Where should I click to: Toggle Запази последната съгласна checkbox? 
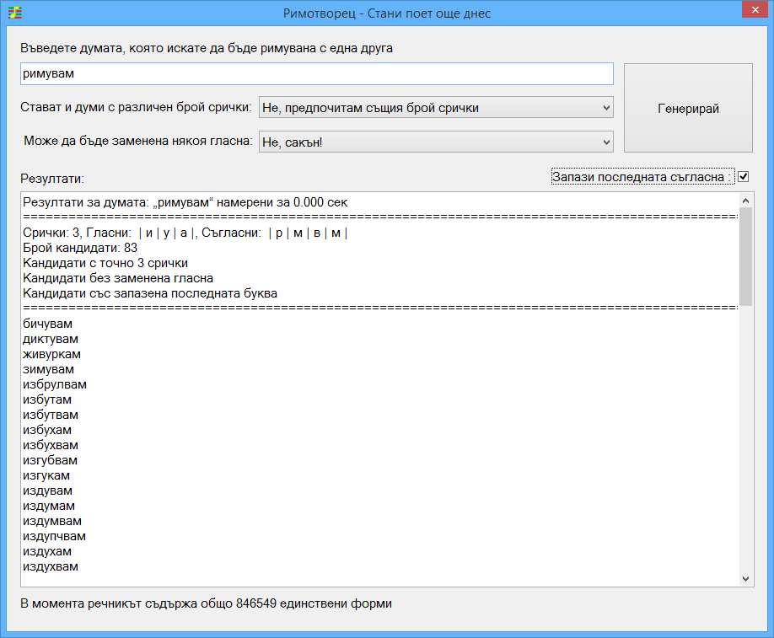743,177
